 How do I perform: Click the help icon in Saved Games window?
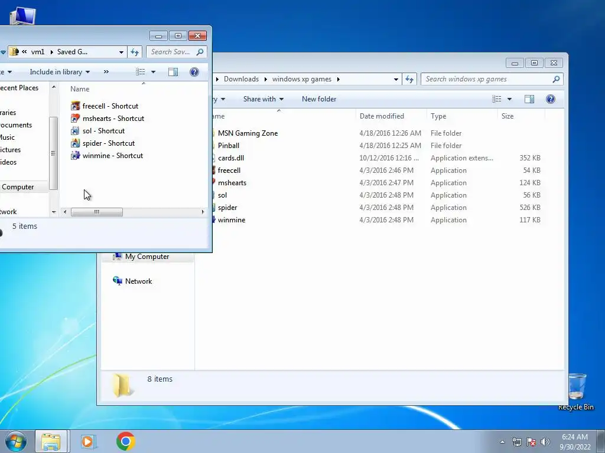194,72
